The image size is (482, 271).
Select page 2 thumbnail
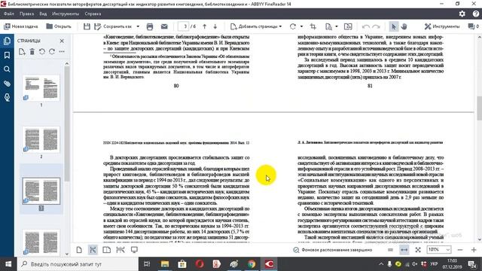[41, 139]
